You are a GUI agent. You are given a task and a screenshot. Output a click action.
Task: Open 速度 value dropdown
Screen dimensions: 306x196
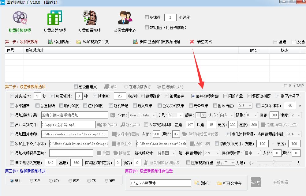tap(296, 115)
